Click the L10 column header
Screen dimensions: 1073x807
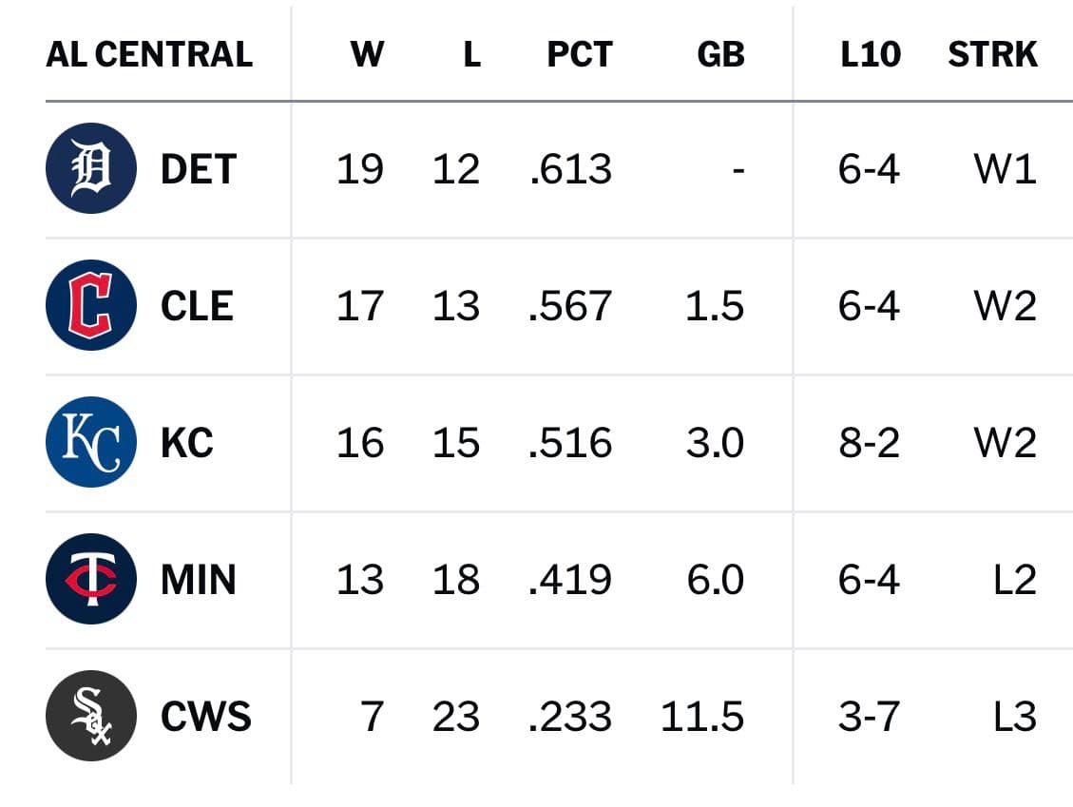pyautogui.click(x=870, y=55)
